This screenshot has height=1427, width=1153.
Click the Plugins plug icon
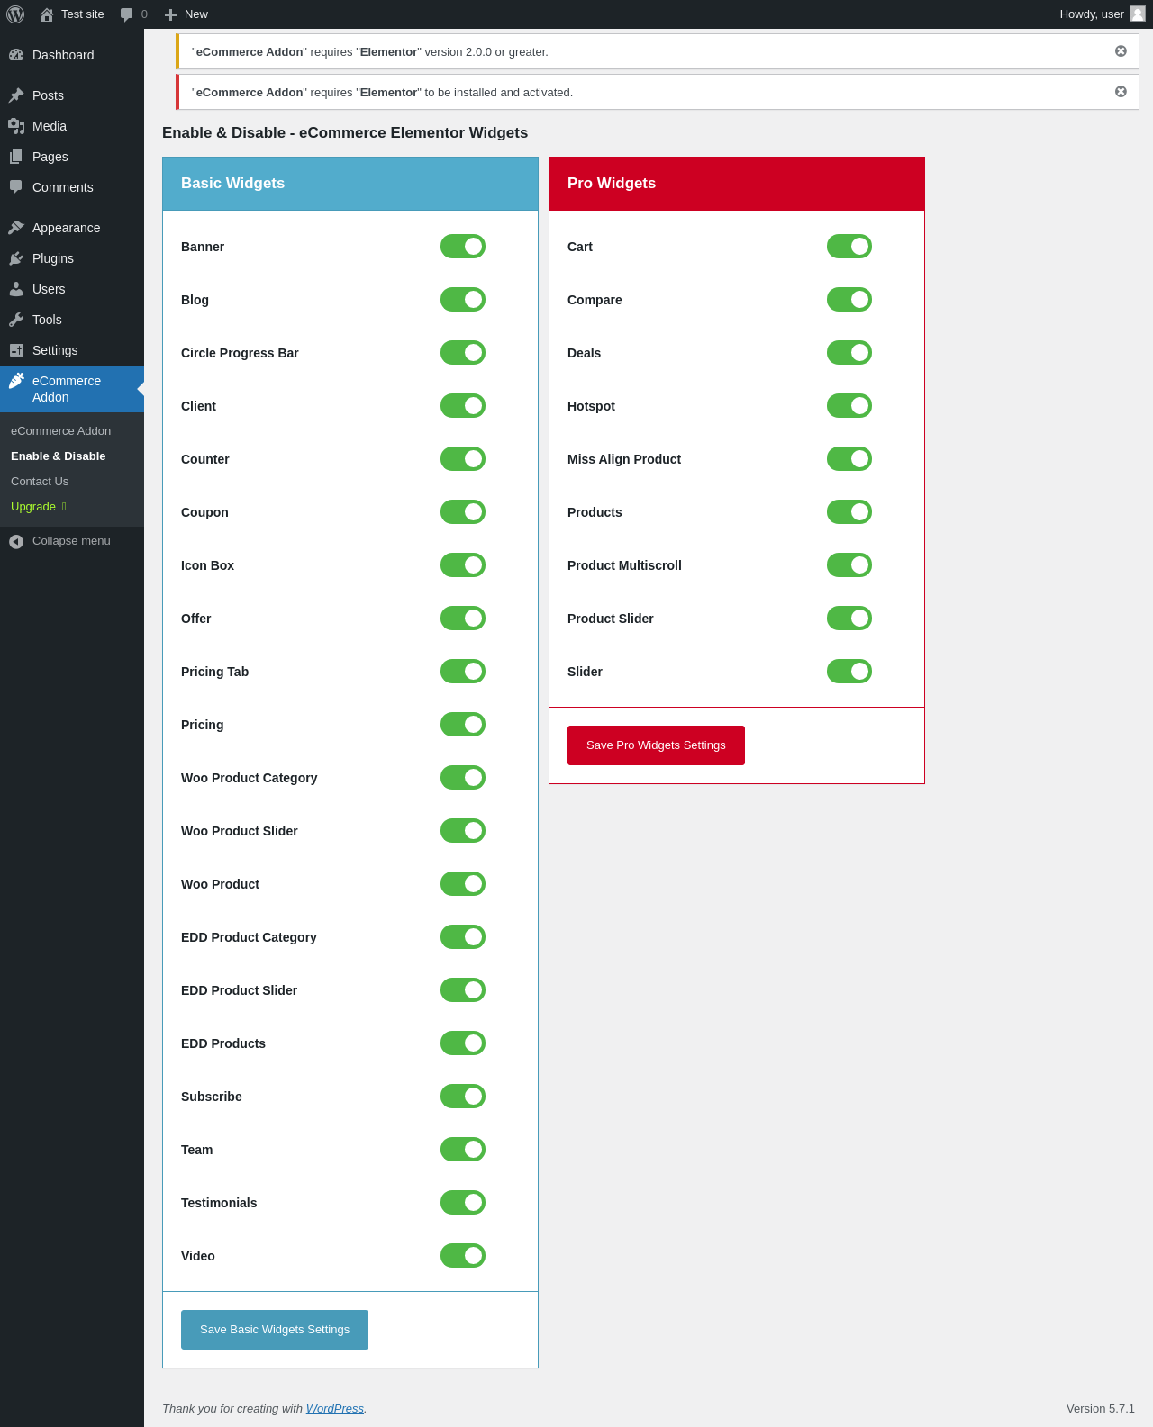point(16,258)
